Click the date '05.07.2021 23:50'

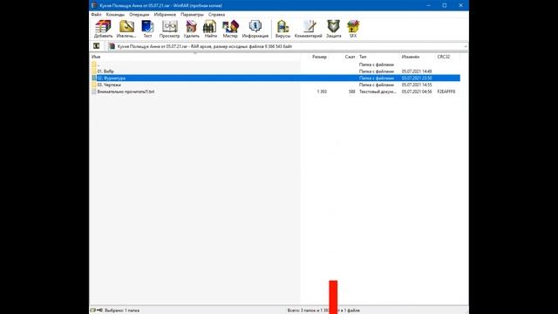tap(417, 78)
